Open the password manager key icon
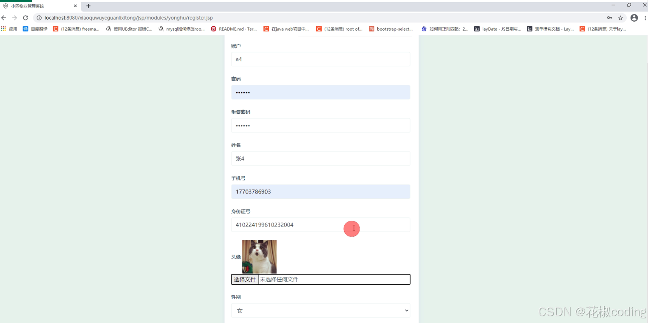648x323 pixels. point(609,18)
